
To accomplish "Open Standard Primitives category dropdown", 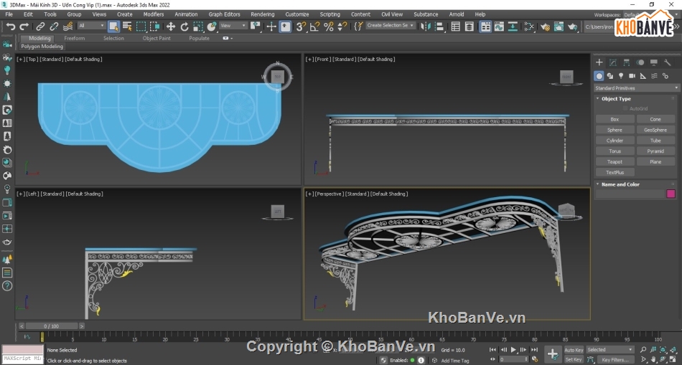I will pos(636,88).
